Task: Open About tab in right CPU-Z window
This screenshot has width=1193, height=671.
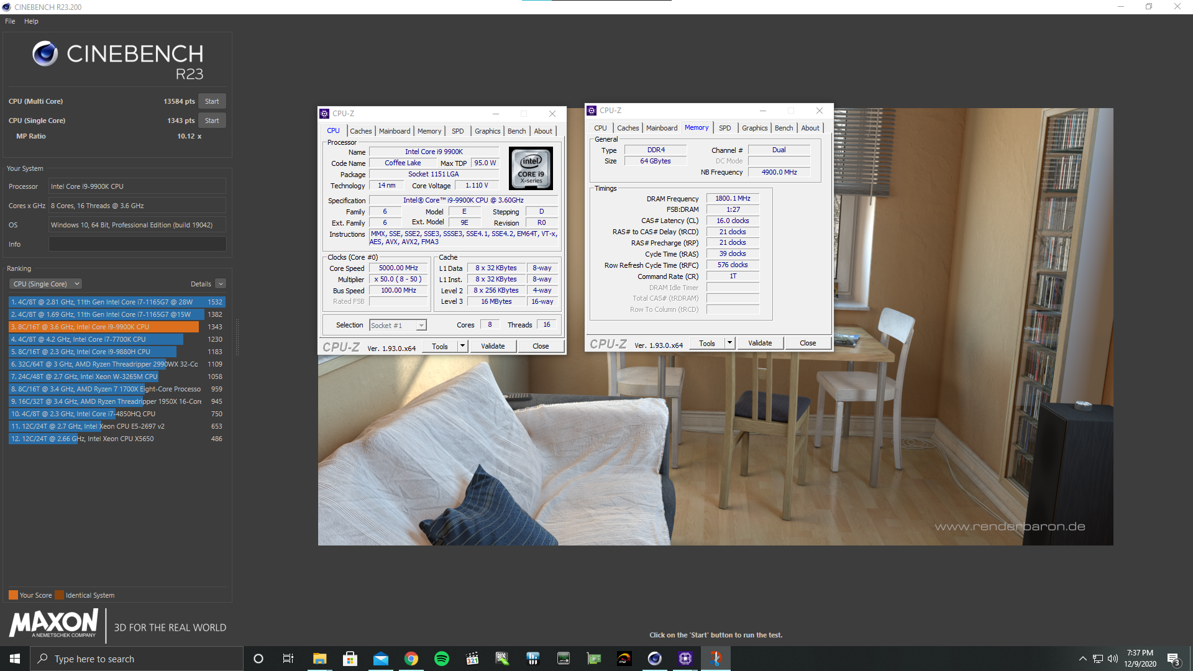Action: tap(810, 128)
